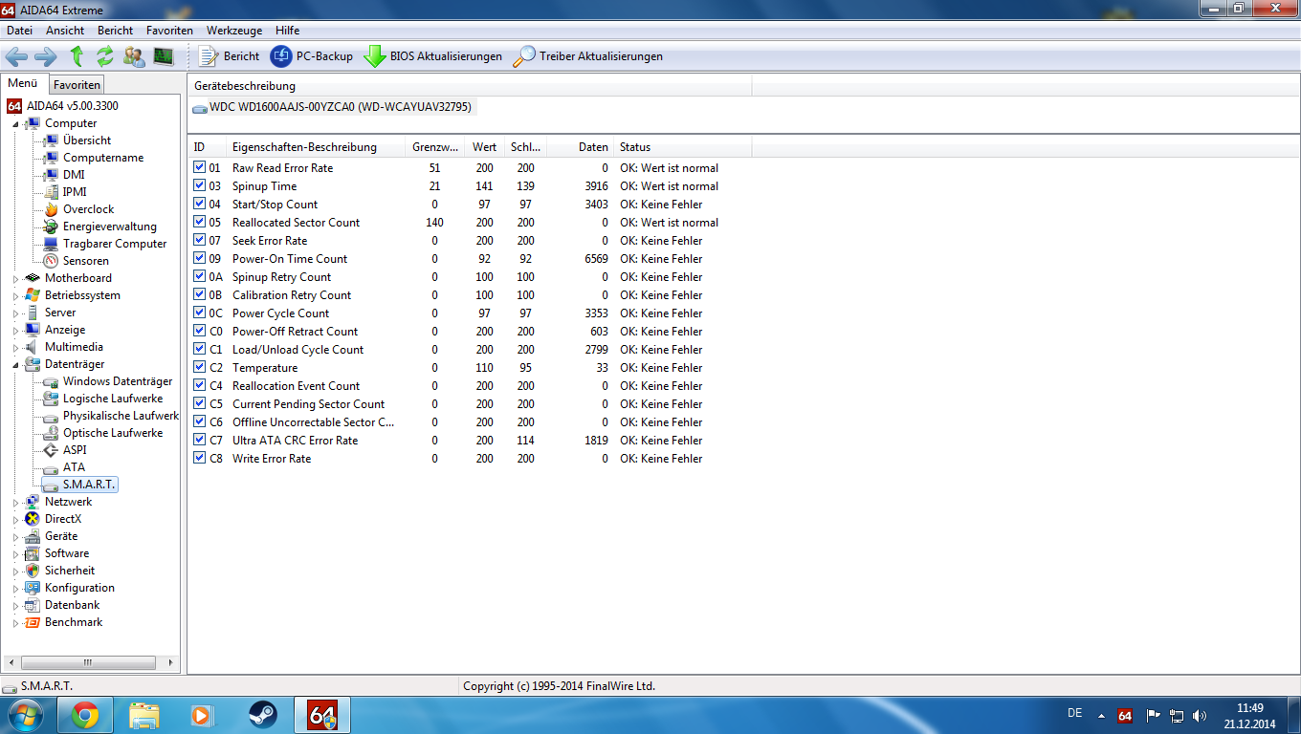Open the ASPI tree item
The height and width of the screenshot is (734, 1301).
coord(74,450)
